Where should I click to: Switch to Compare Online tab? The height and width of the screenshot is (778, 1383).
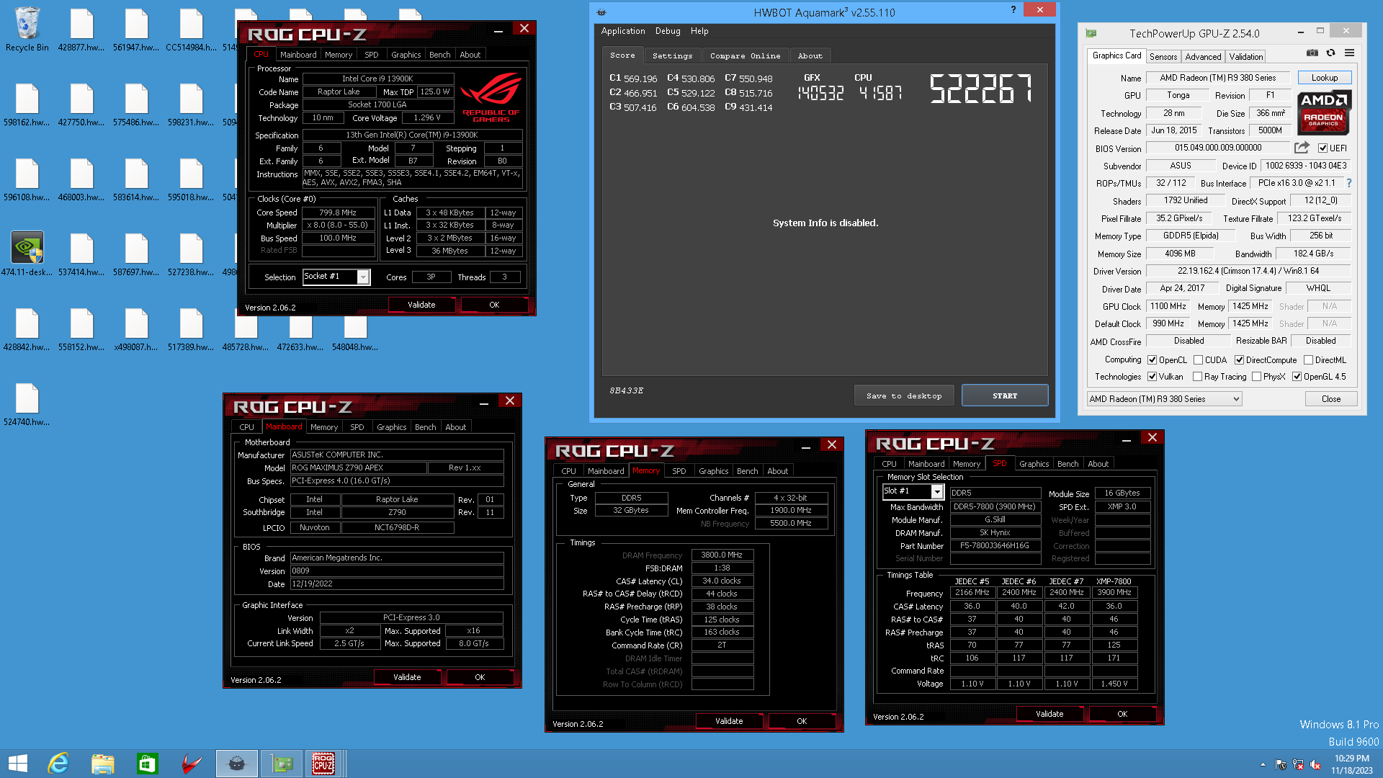tap(745, 55)
